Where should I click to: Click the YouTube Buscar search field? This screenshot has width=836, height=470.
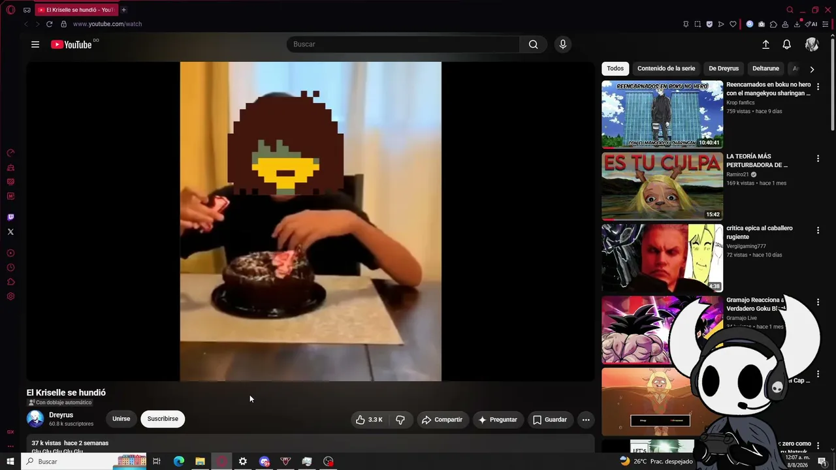click(x=403, y=44)
